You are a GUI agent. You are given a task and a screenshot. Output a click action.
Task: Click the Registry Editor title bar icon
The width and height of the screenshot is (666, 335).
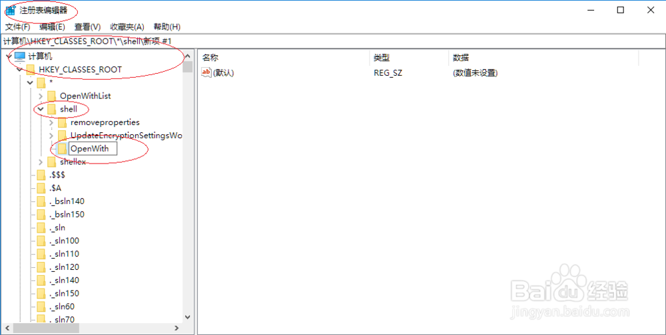click(x=11, y=10)
